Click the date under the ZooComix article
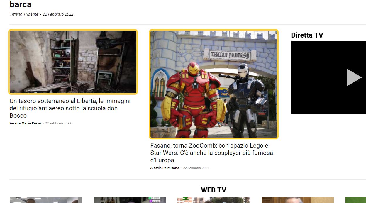This screenshot has height=203, width=366. (196, 168)
